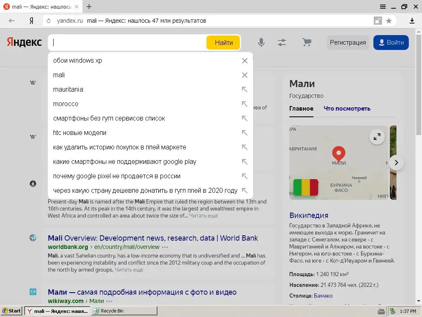Screen dimensions: 422x317
Task: Expand 'Читать ещё' under World Bank snippet
Action: 129,270
